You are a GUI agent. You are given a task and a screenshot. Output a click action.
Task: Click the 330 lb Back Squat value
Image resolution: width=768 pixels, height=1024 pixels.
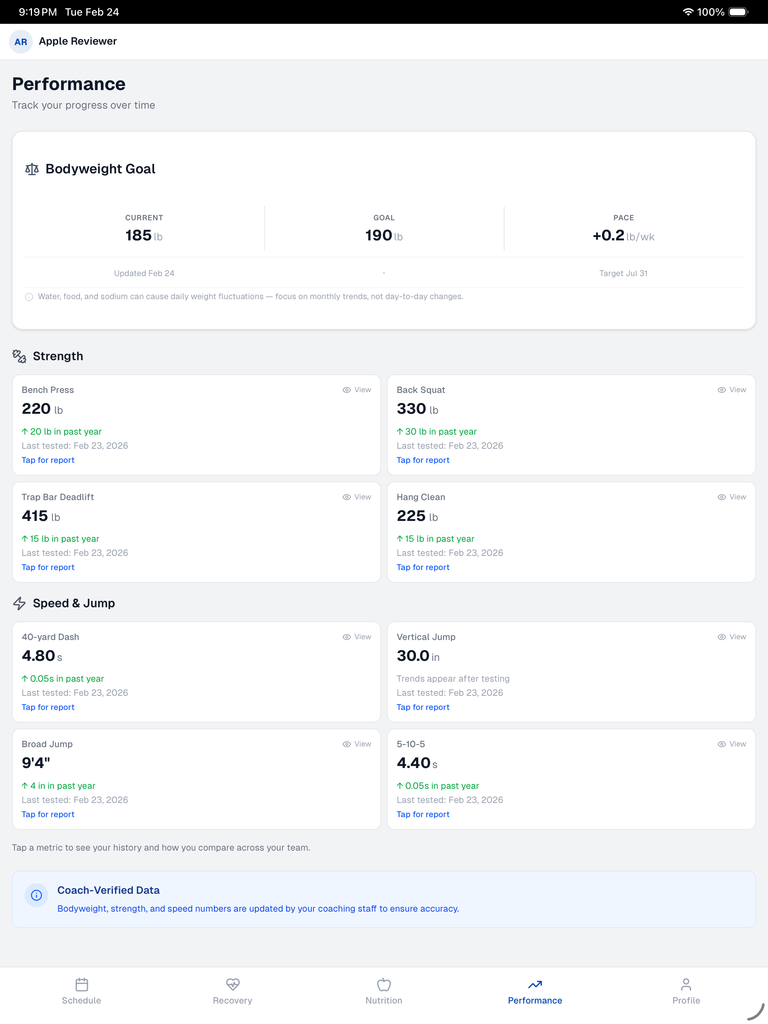tap(417, 409)
